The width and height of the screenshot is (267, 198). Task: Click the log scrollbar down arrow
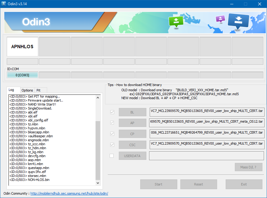(98, 183)
